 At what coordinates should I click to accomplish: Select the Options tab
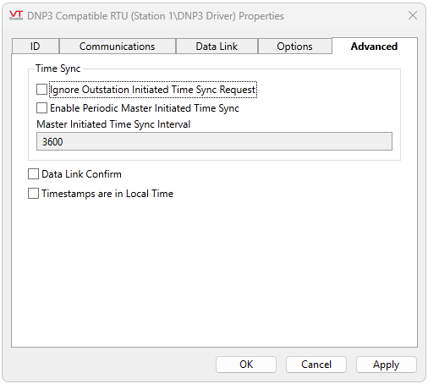click(x=294, y=47)
